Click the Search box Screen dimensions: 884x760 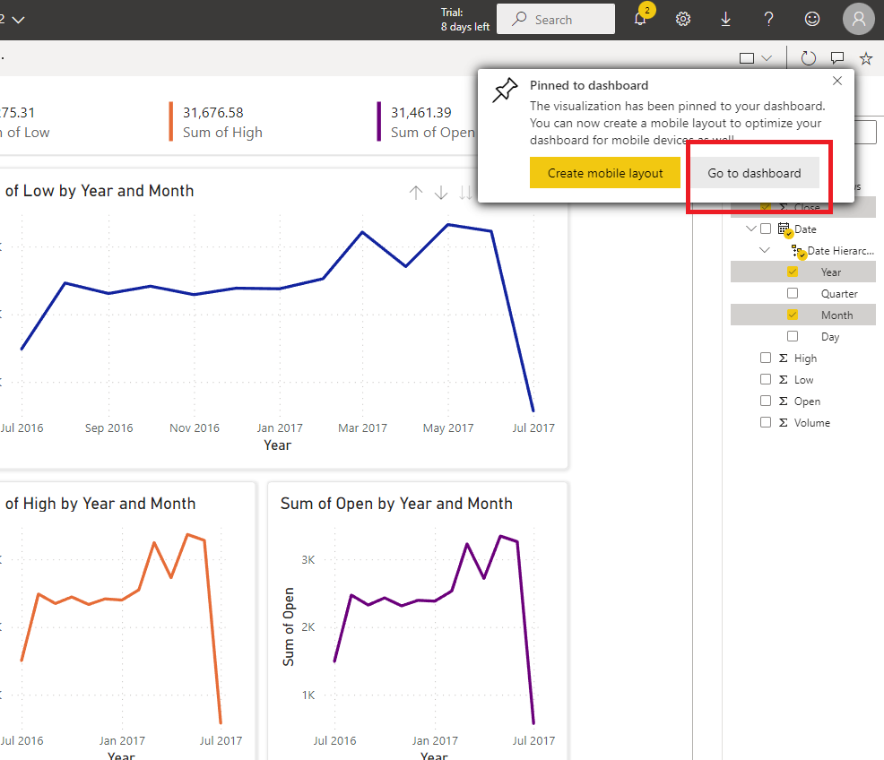(556, 20)
